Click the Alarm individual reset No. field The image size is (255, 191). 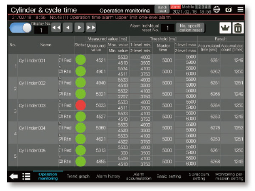click(167, 28)
